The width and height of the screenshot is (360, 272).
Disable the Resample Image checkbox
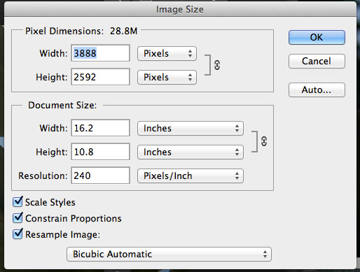pyautogui.click(x=18, y=234)
